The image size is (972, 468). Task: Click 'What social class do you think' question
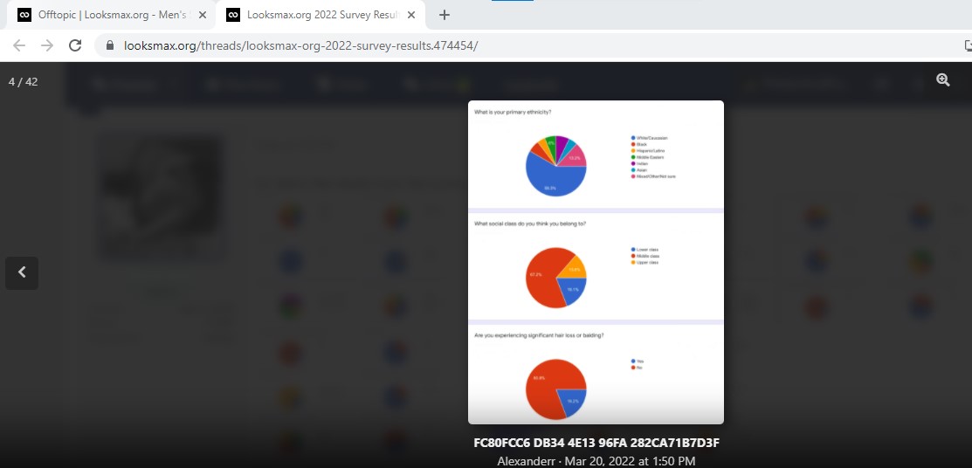tap(530, 224)
